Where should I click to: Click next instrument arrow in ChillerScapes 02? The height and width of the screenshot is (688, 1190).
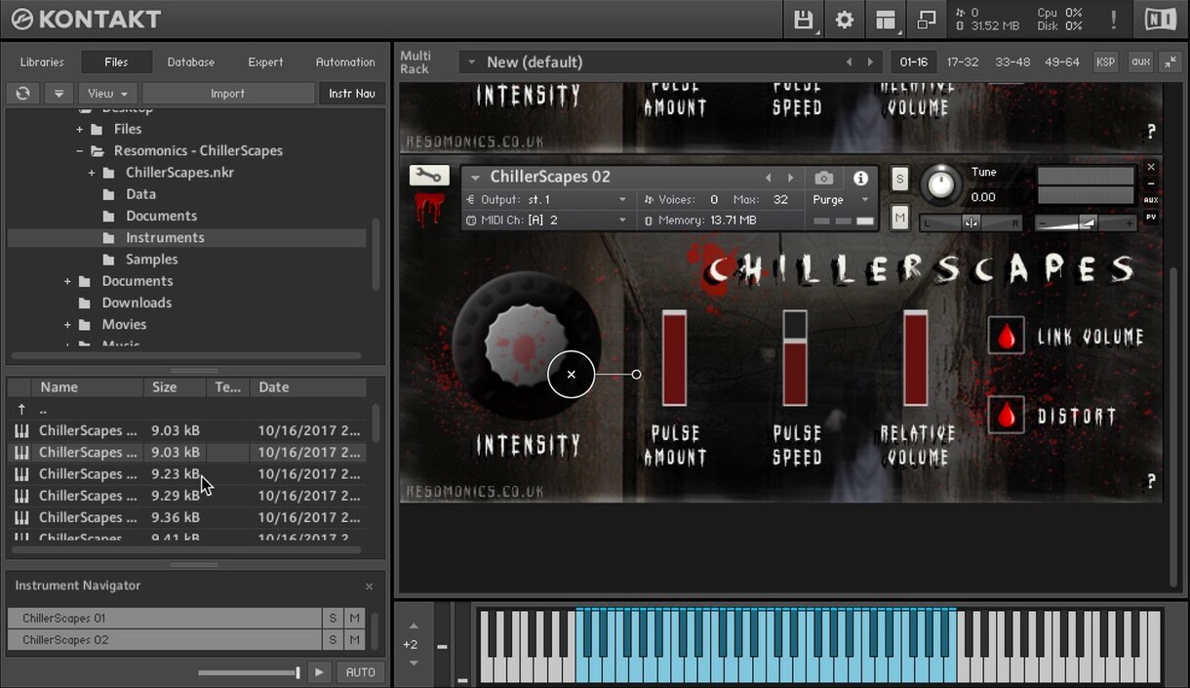pyautogui.click(x=790, y=178)
